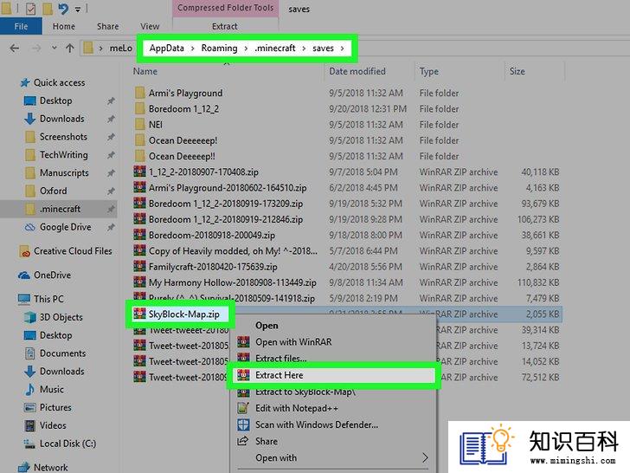Click the Videos film icon
This screenshot has width=630, height=473.
[30, 425]
